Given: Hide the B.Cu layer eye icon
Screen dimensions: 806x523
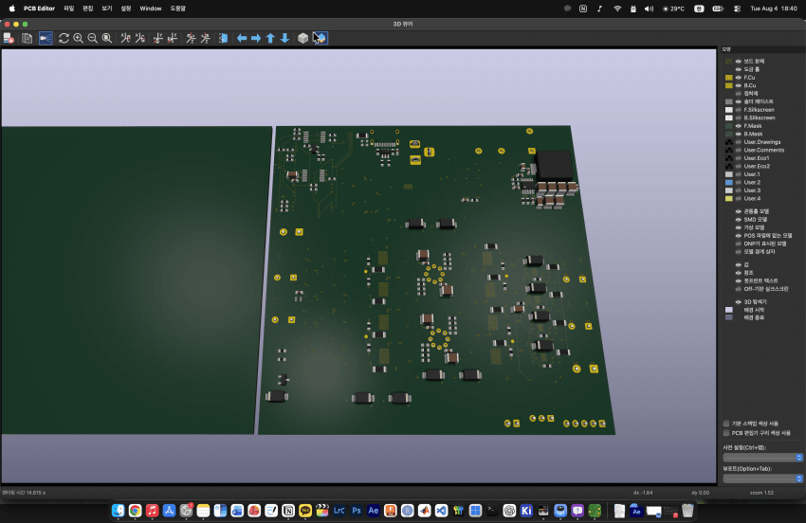Looking at the screenshot, I should (x=738, y=86).
